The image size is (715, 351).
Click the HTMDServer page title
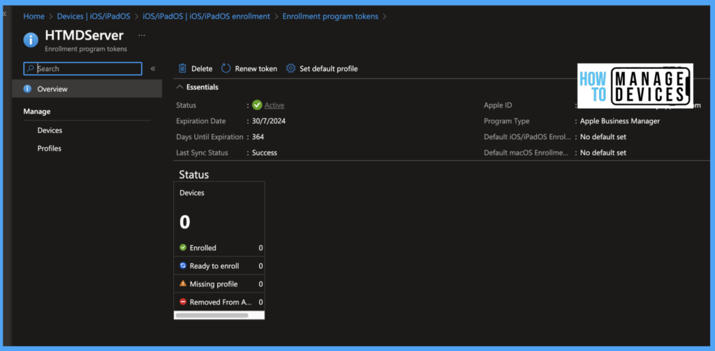[84, 36]
